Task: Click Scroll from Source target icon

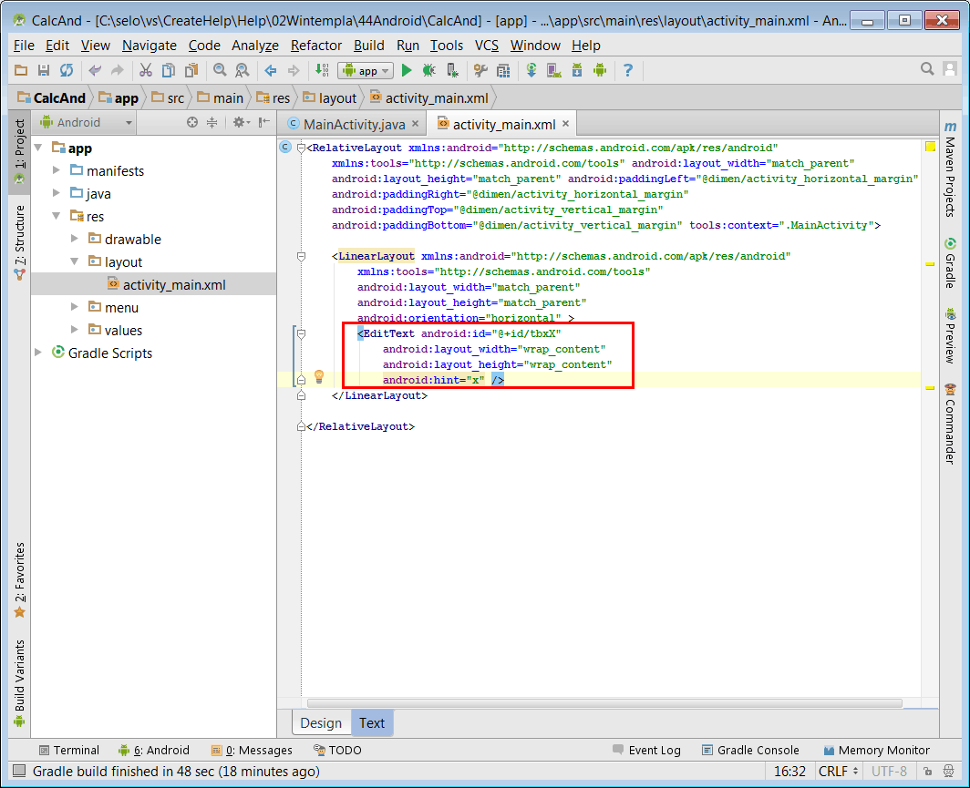Action: click(x=192, y=122)
